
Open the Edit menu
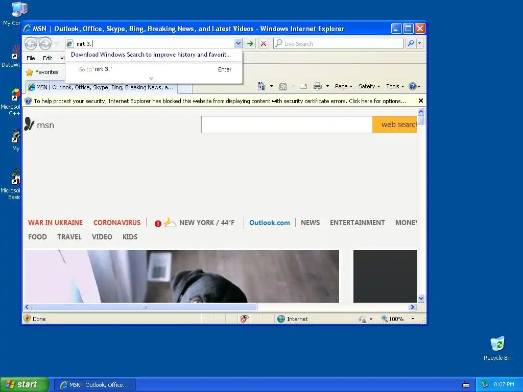[47, 58]
